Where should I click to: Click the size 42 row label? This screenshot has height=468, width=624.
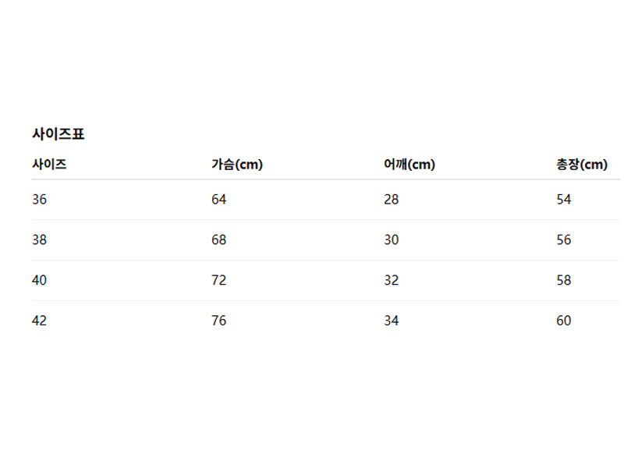40,321
